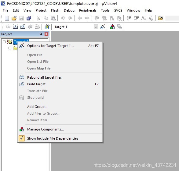Image resolution: width=179 pixels, height=171 pixels.
Task: Click the Uncomment selection icon
Action: [x=151, y=18]
